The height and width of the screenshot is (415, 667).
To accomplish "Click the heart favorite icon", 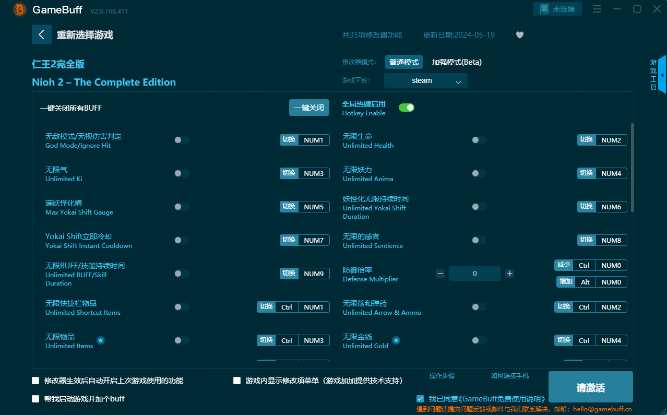I will pos(520,35).
